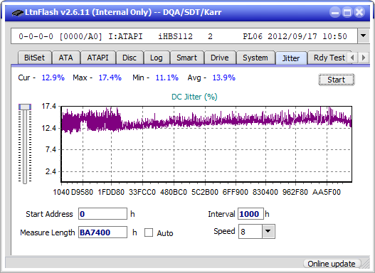Start the jitter measurement
375x273 pixels.
pos(337,80)
